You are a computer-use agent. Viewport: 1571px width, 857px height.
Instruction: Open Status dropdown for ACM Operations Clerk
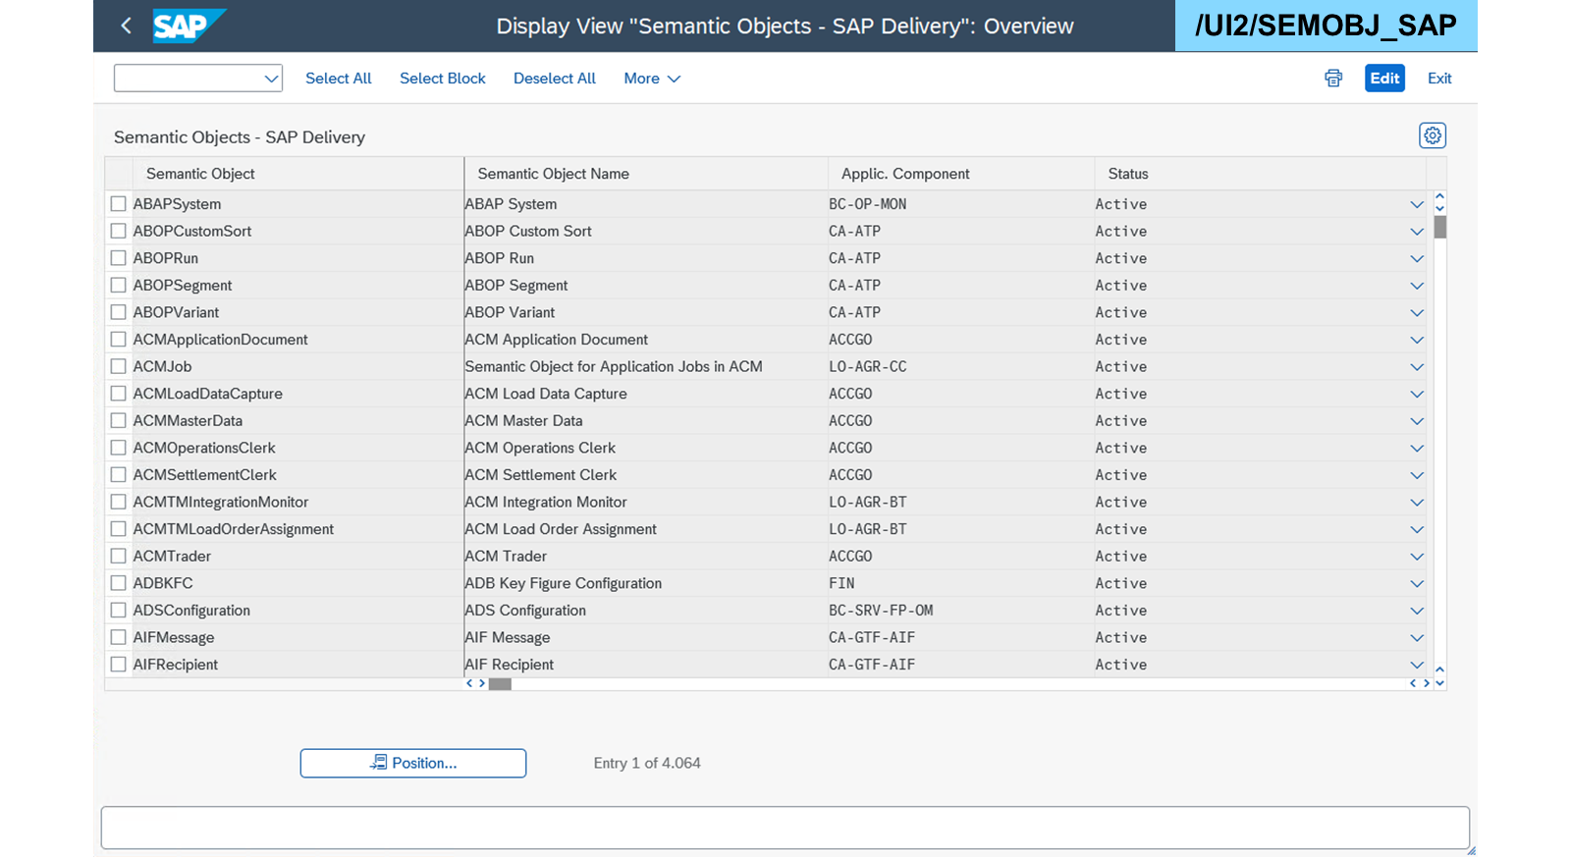pos(1416,448)
